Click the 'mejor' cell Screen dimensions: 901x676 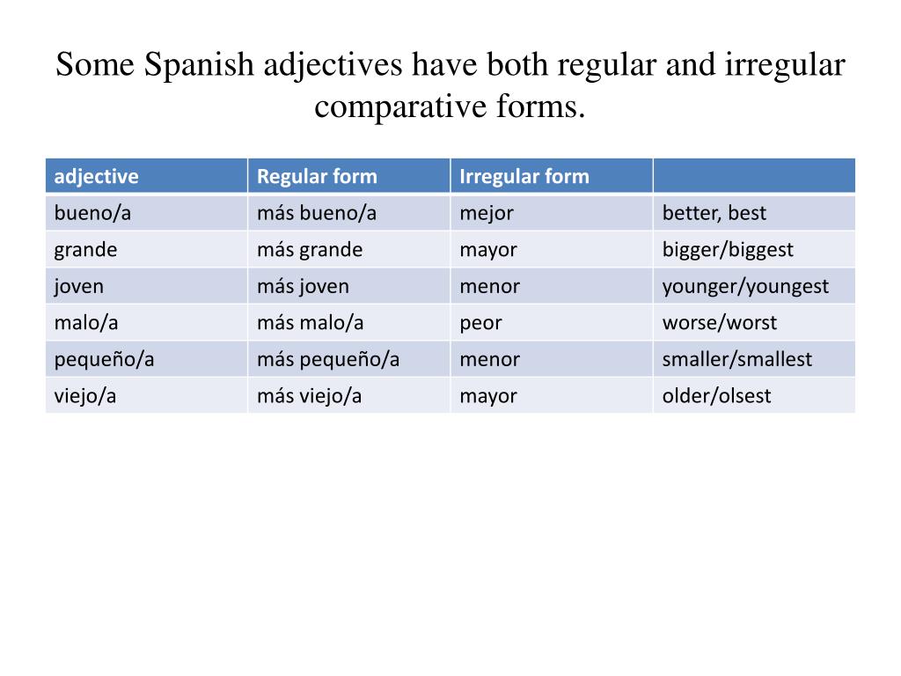click(552, 213)
